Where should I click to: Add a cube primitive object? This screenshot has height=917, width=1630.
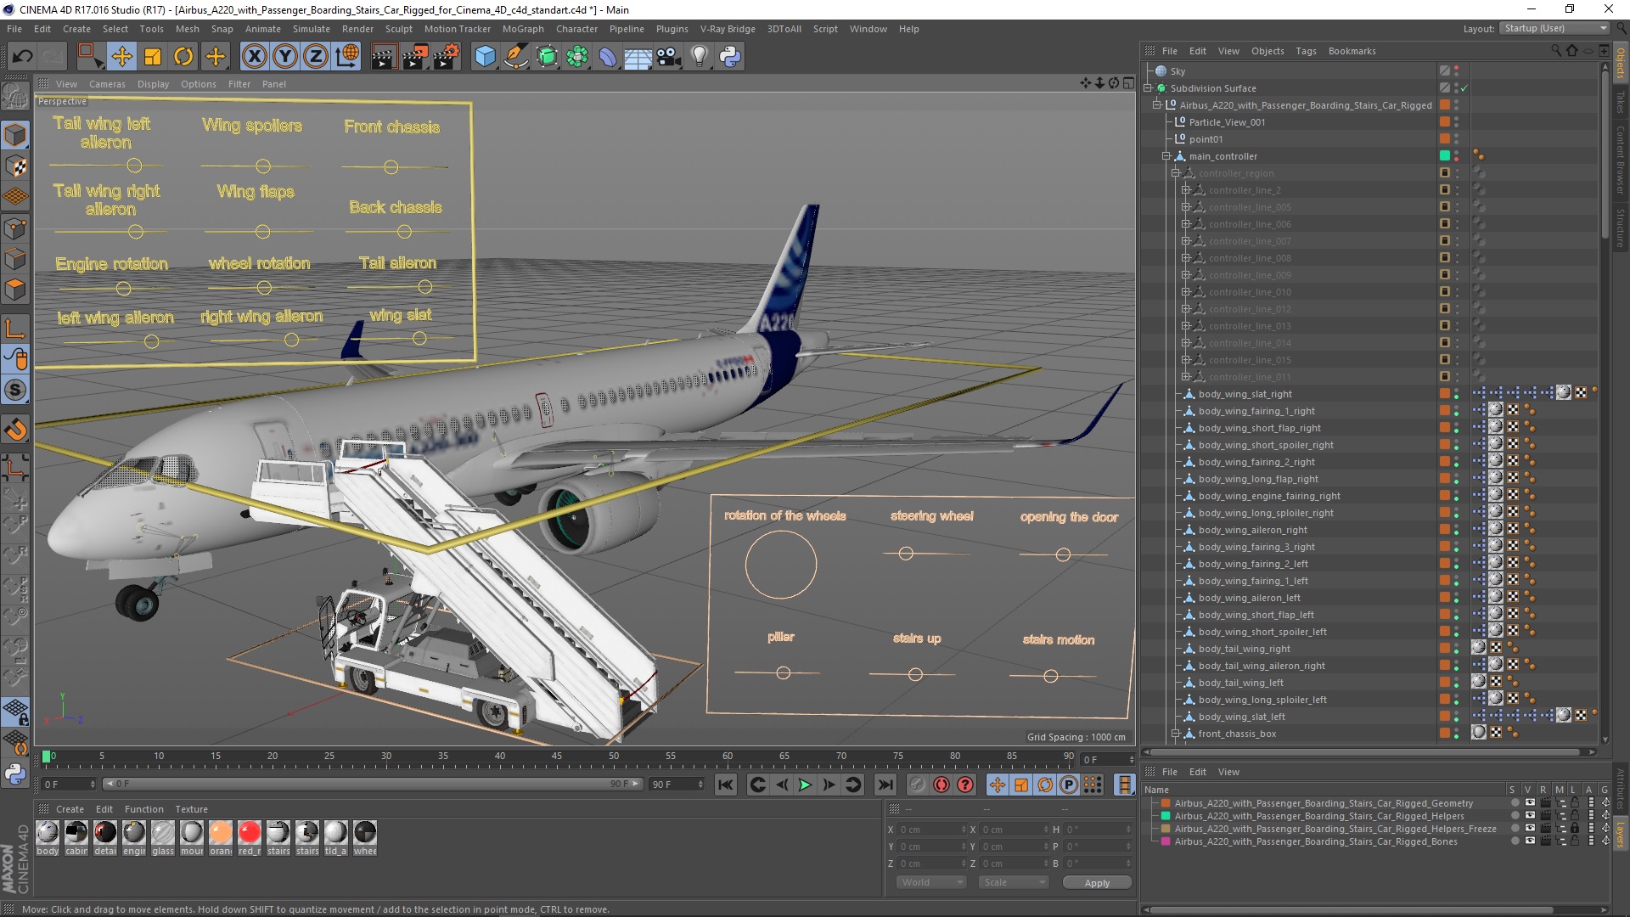[x=485, y=57]
